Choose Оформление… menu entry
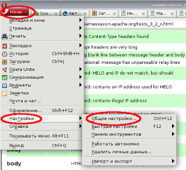The image size is (186, 170). [x=42, y=111]
